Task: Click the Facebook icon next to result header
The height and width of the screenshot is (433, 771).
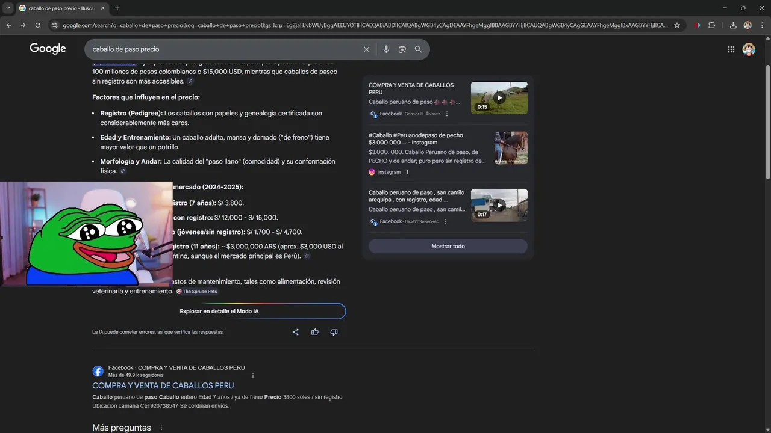Action: (x=98, y=371)
